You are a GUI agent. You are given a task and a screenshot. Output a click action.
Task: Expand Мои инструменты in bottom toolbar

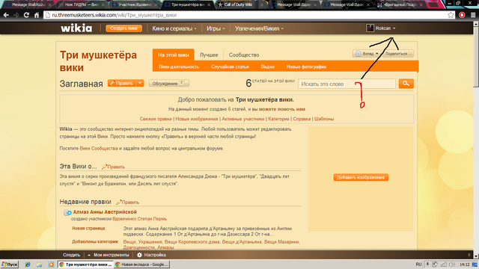109,255
